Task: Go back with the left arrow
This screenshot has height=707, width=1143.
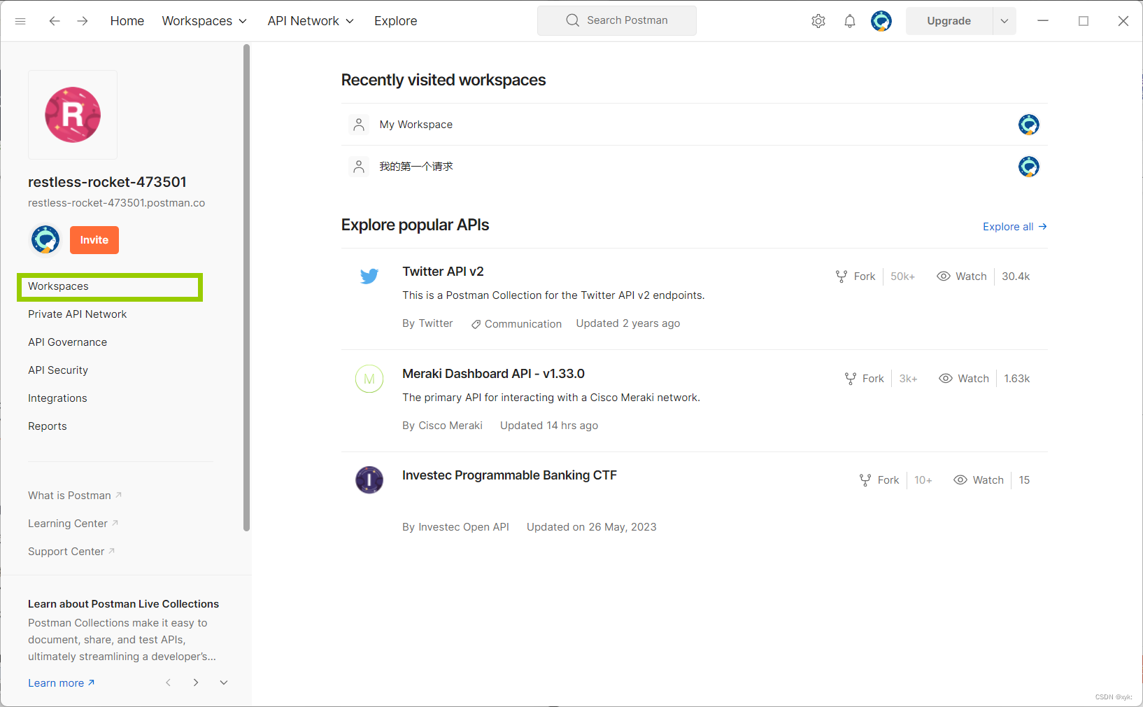Action: (x=54, y=21)
